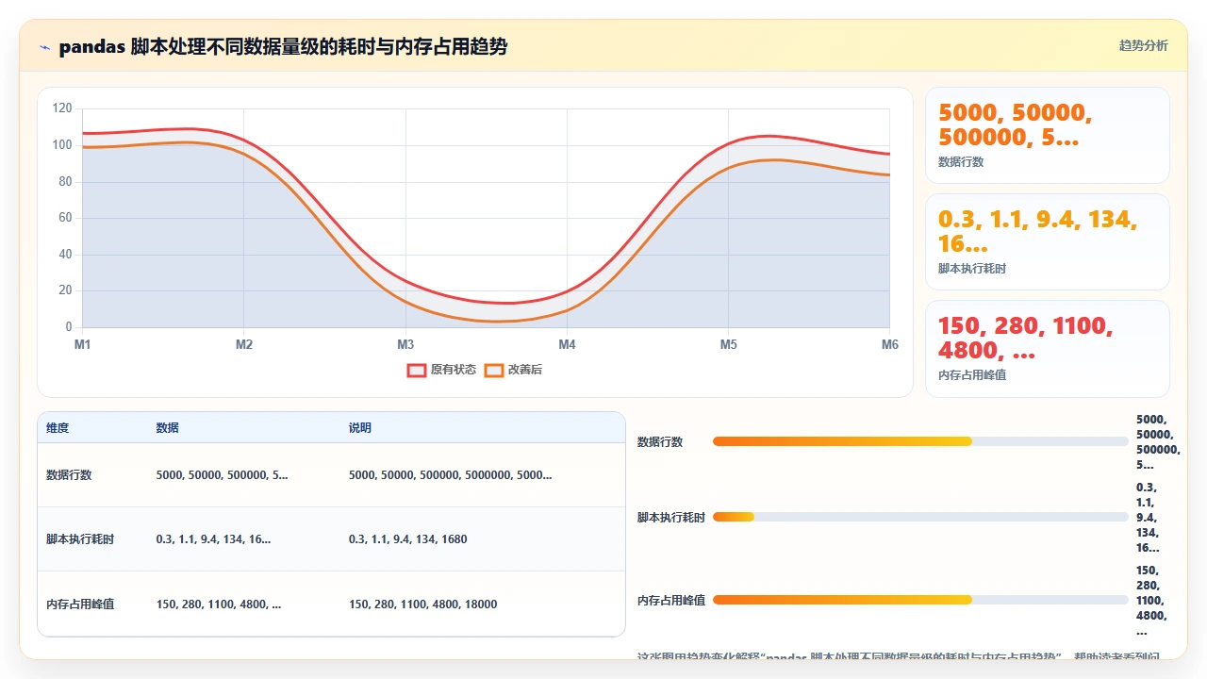1207x679 pixels.
Task: Click the 20 tick on the chart y-axis
Action: tap(65, 291)
